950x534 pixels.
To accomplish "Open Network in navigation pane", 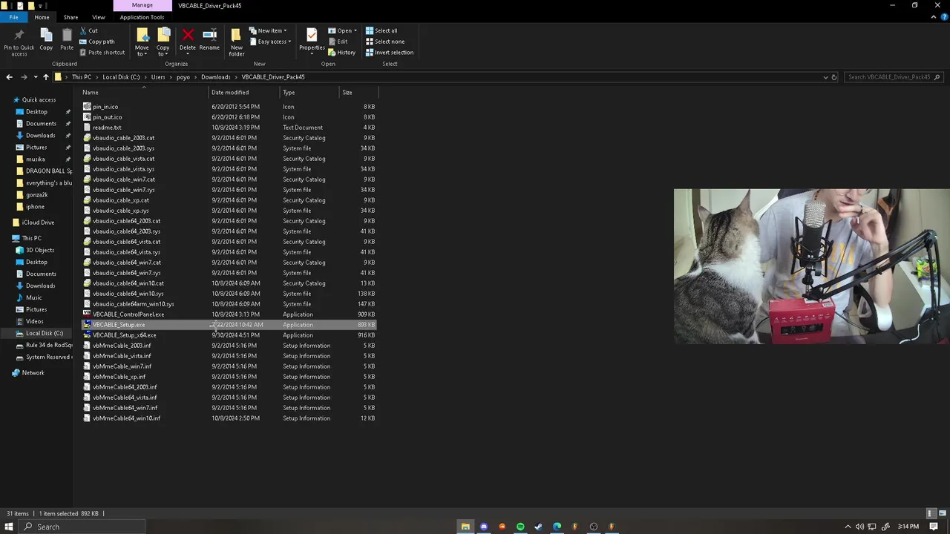I will click(33, 373).
